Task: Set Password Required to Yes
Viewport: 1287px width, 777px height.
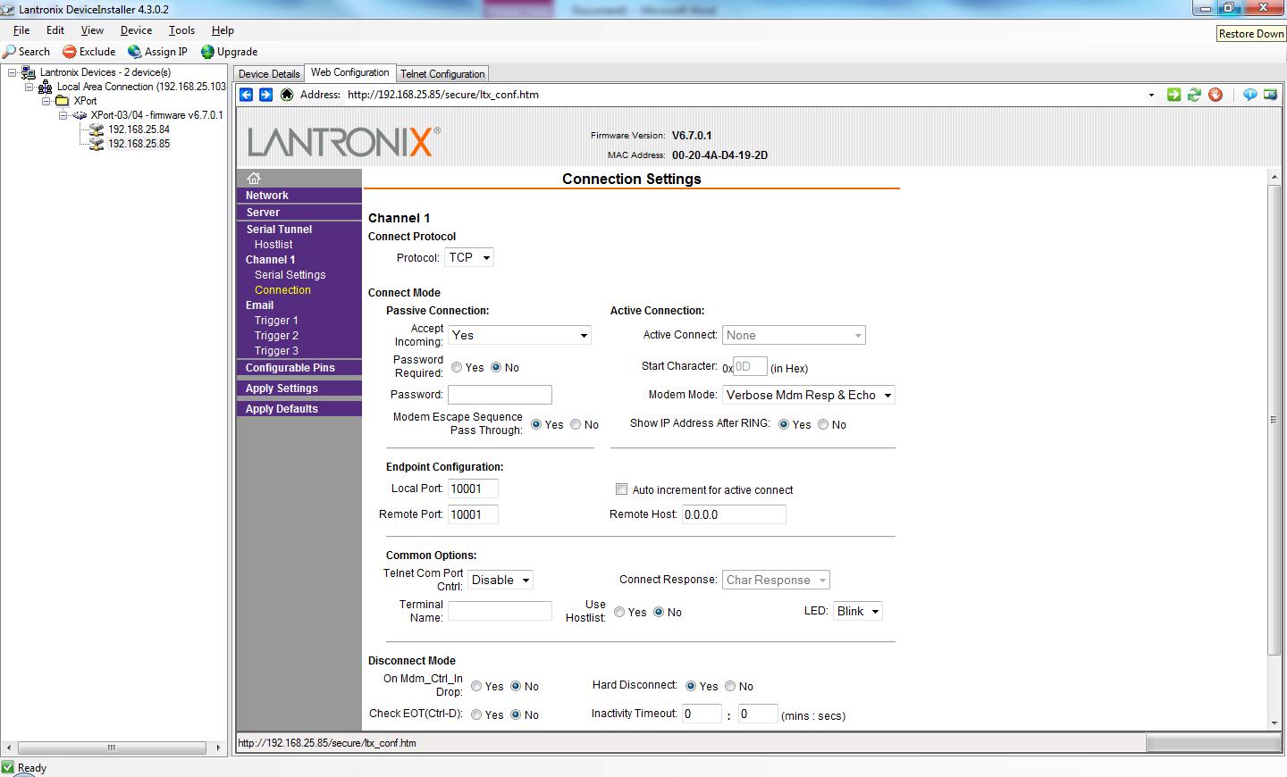Action: pyautogui.click(x=457, y=367)
